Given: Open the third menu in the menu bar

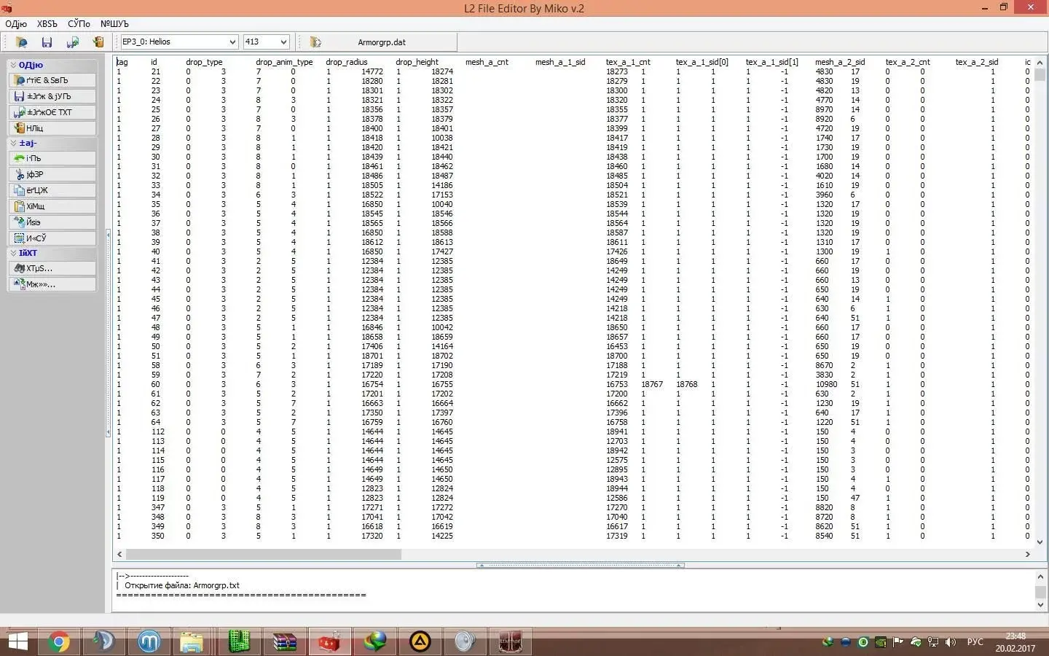Looking at the screenshot, I should 79,24.
